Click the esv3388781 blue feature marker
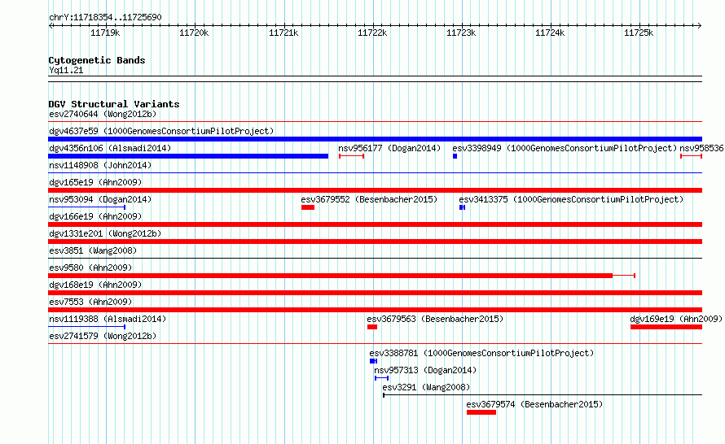This screenshot has width=725, height=444. (374, 361)
